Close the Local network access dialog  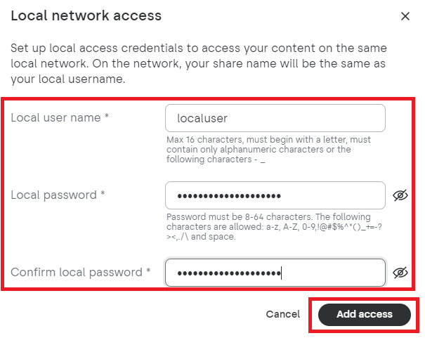click(405, 16)
